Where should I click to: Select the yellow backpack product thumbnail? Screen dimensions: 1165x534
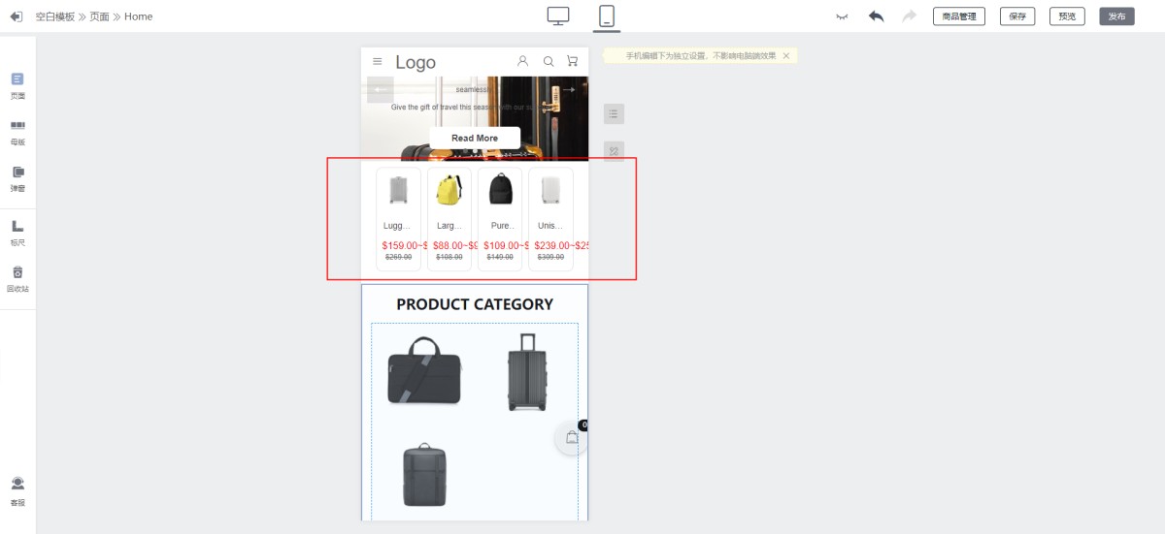tap(449, 190)
